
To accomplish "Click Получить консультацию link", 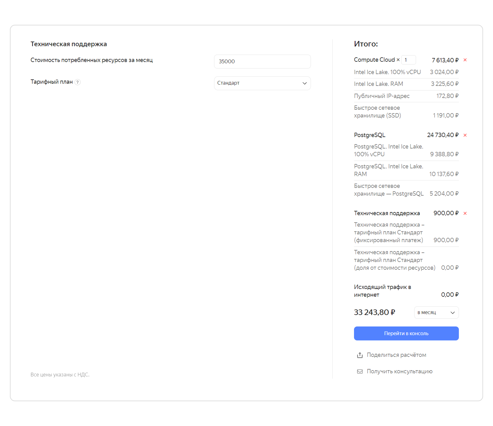I will 399,371.
